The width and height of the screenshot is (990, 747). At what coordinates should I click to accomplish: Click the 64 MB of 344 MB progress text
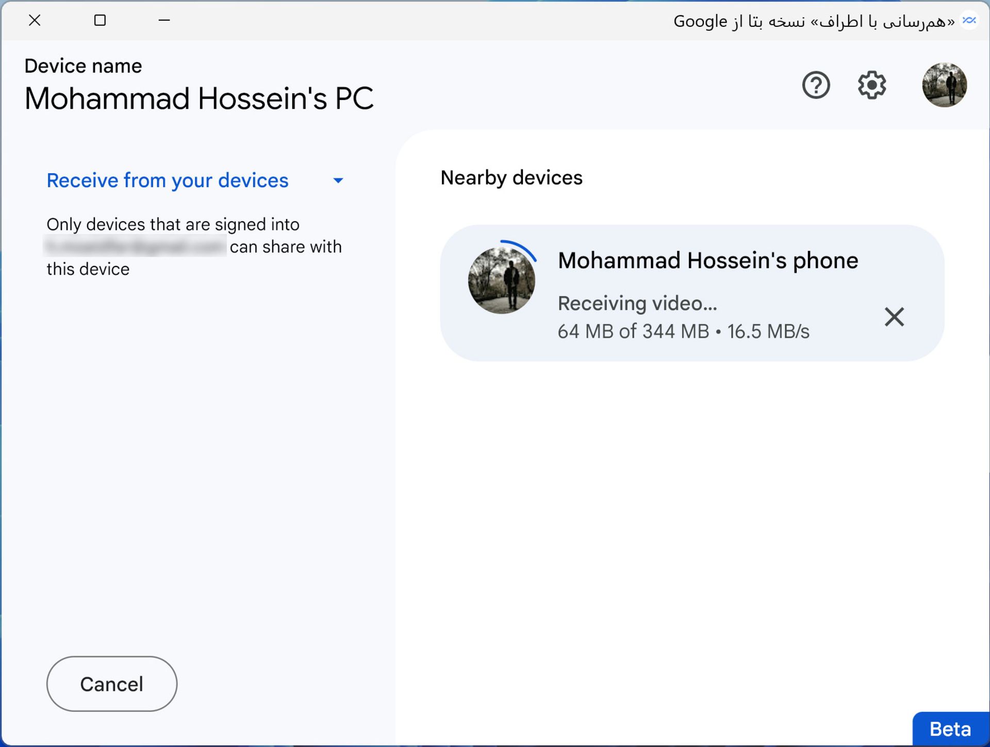[x=633, y=331]
